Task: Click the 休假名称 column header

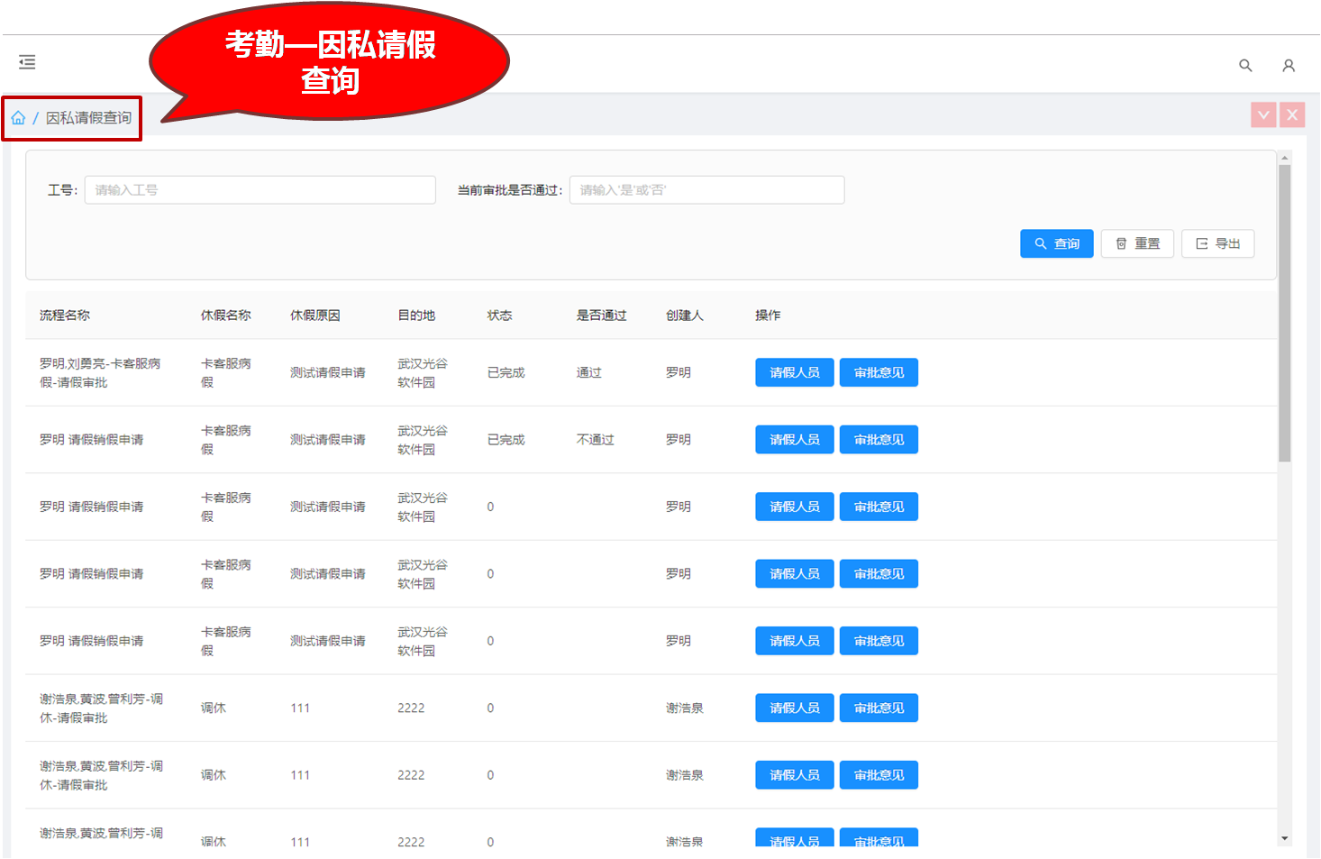Action: coord(226,315)
